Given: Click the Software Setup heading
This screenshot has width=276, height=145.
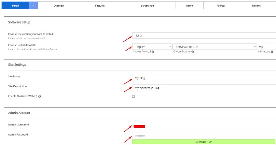Looking at the screenshot, I should (19, 22).
